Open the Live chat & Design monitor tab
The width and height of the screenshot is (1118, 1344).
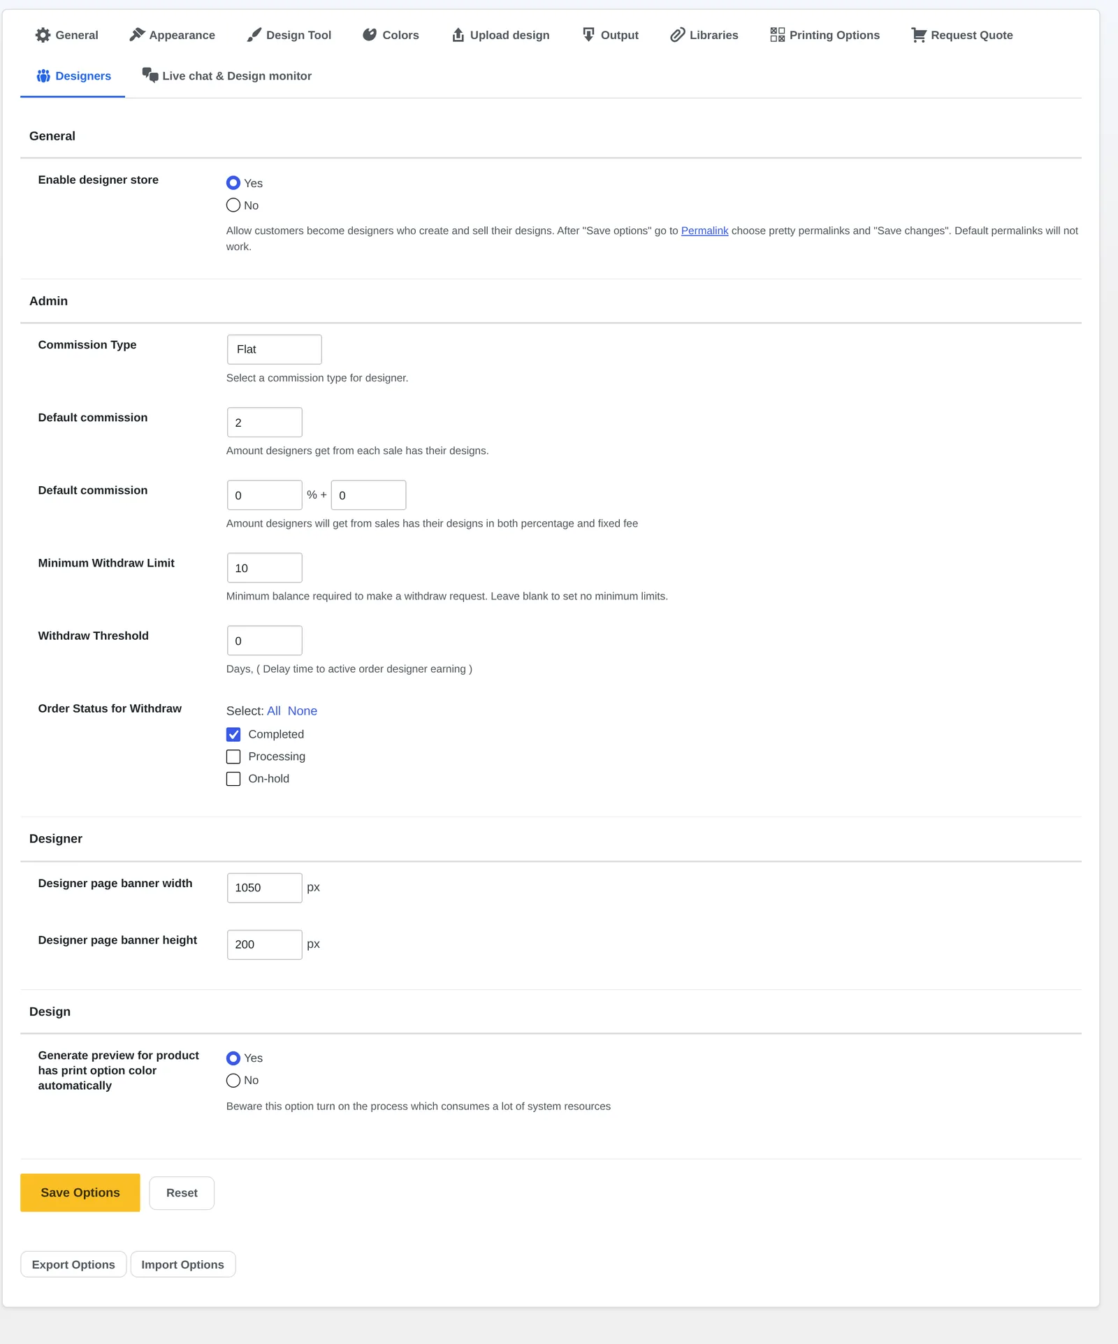coord(227,75)
